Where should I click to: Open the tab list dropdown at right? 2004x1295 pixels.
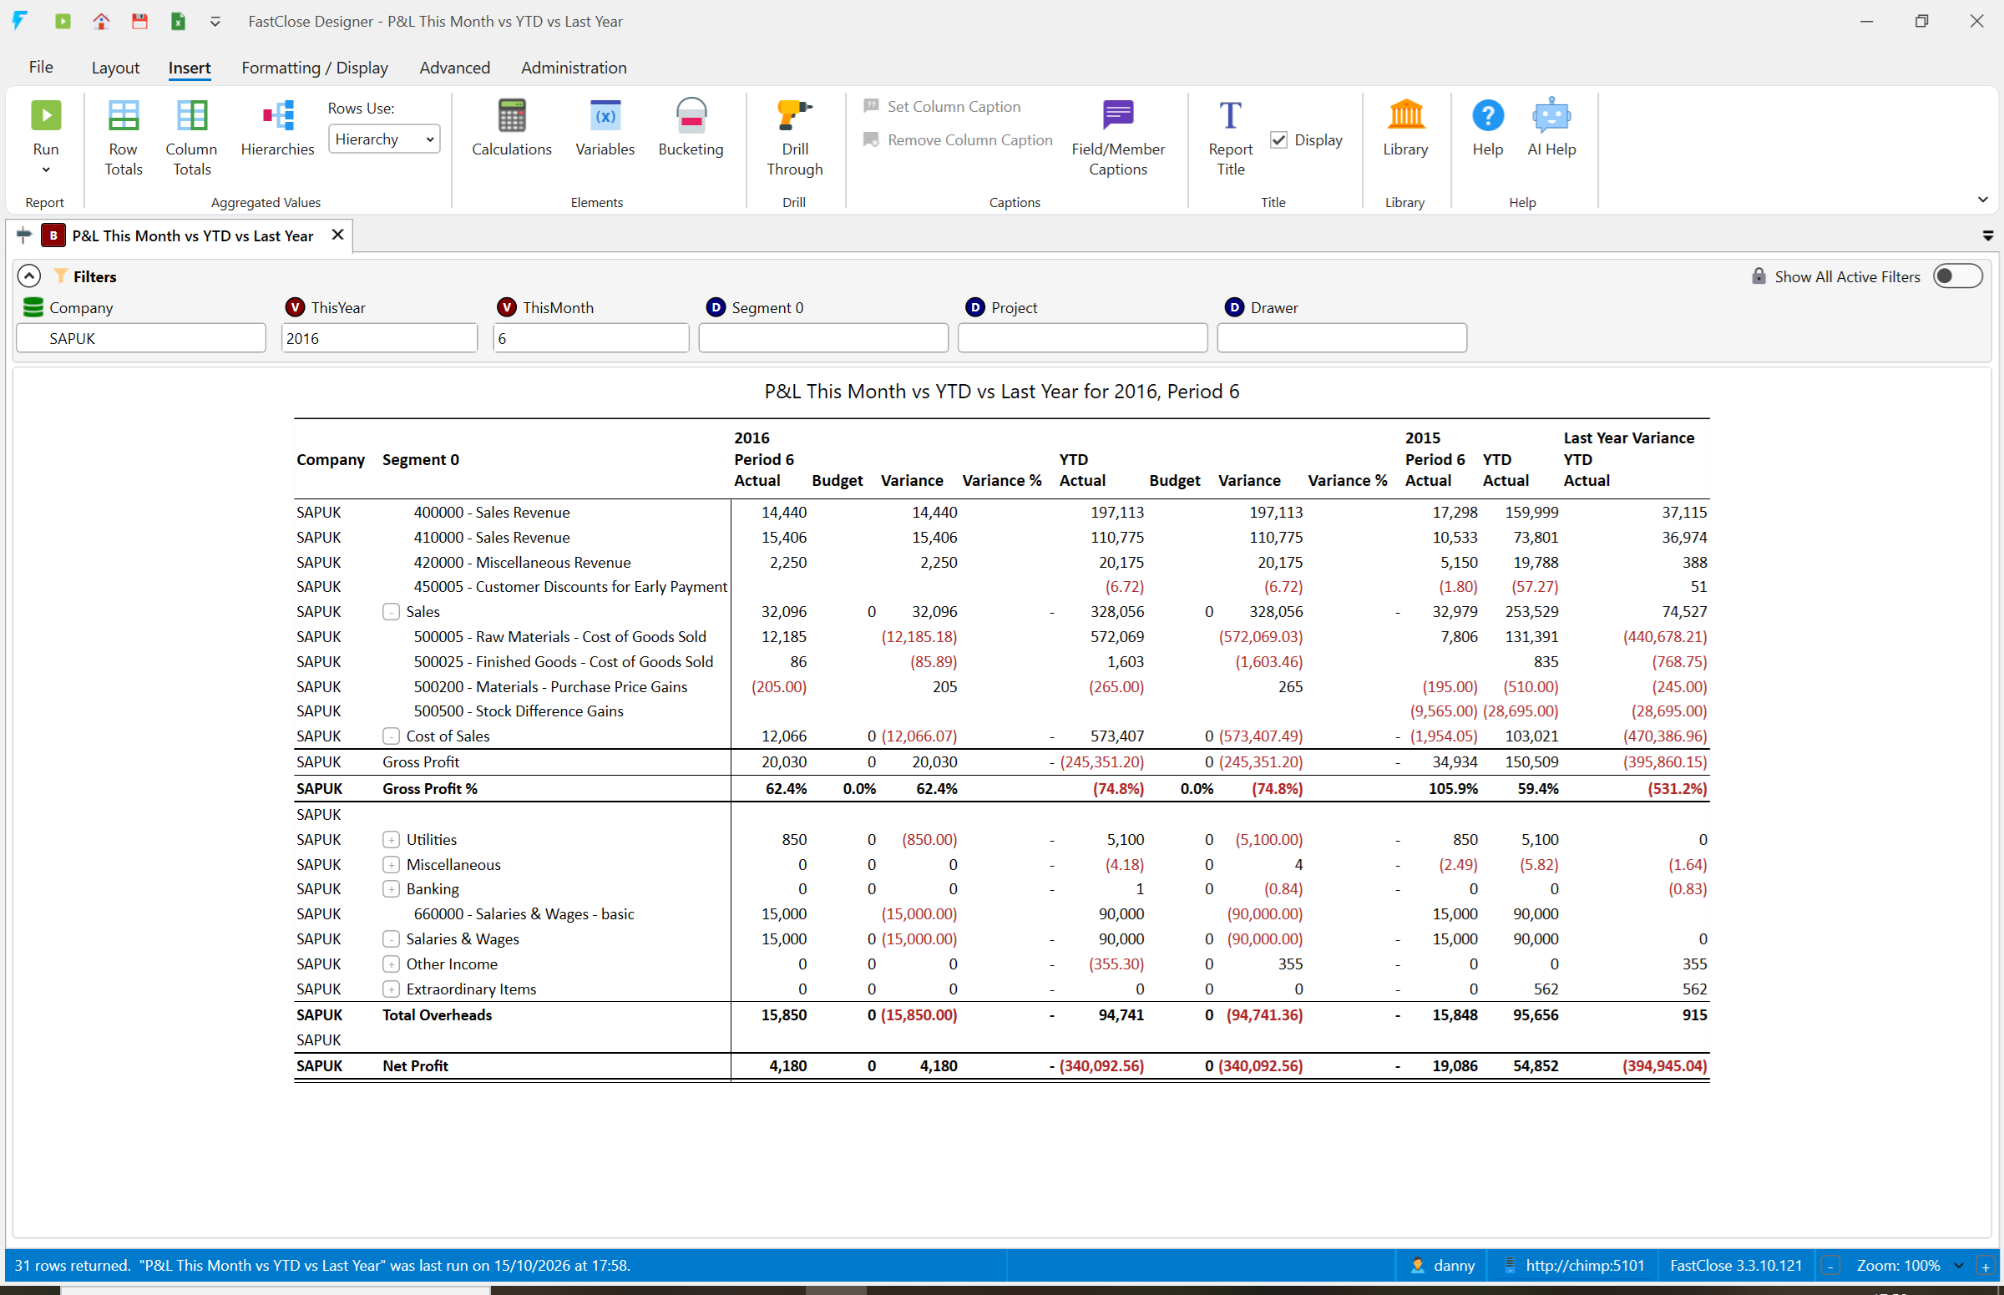coord(1988,235)
